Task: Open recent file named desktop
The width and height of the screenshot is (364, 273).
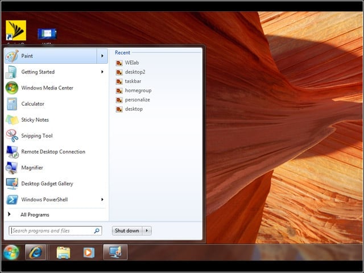Action: [134, 109]
